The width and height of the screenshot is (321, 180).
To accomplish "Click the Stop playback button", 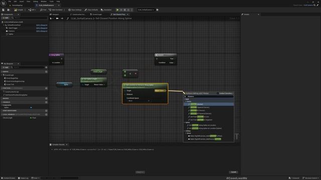I will coord(125,10).
